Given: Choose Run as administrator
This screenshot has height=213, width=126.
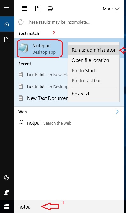Looking at the screenshot, I should point(93,50).
